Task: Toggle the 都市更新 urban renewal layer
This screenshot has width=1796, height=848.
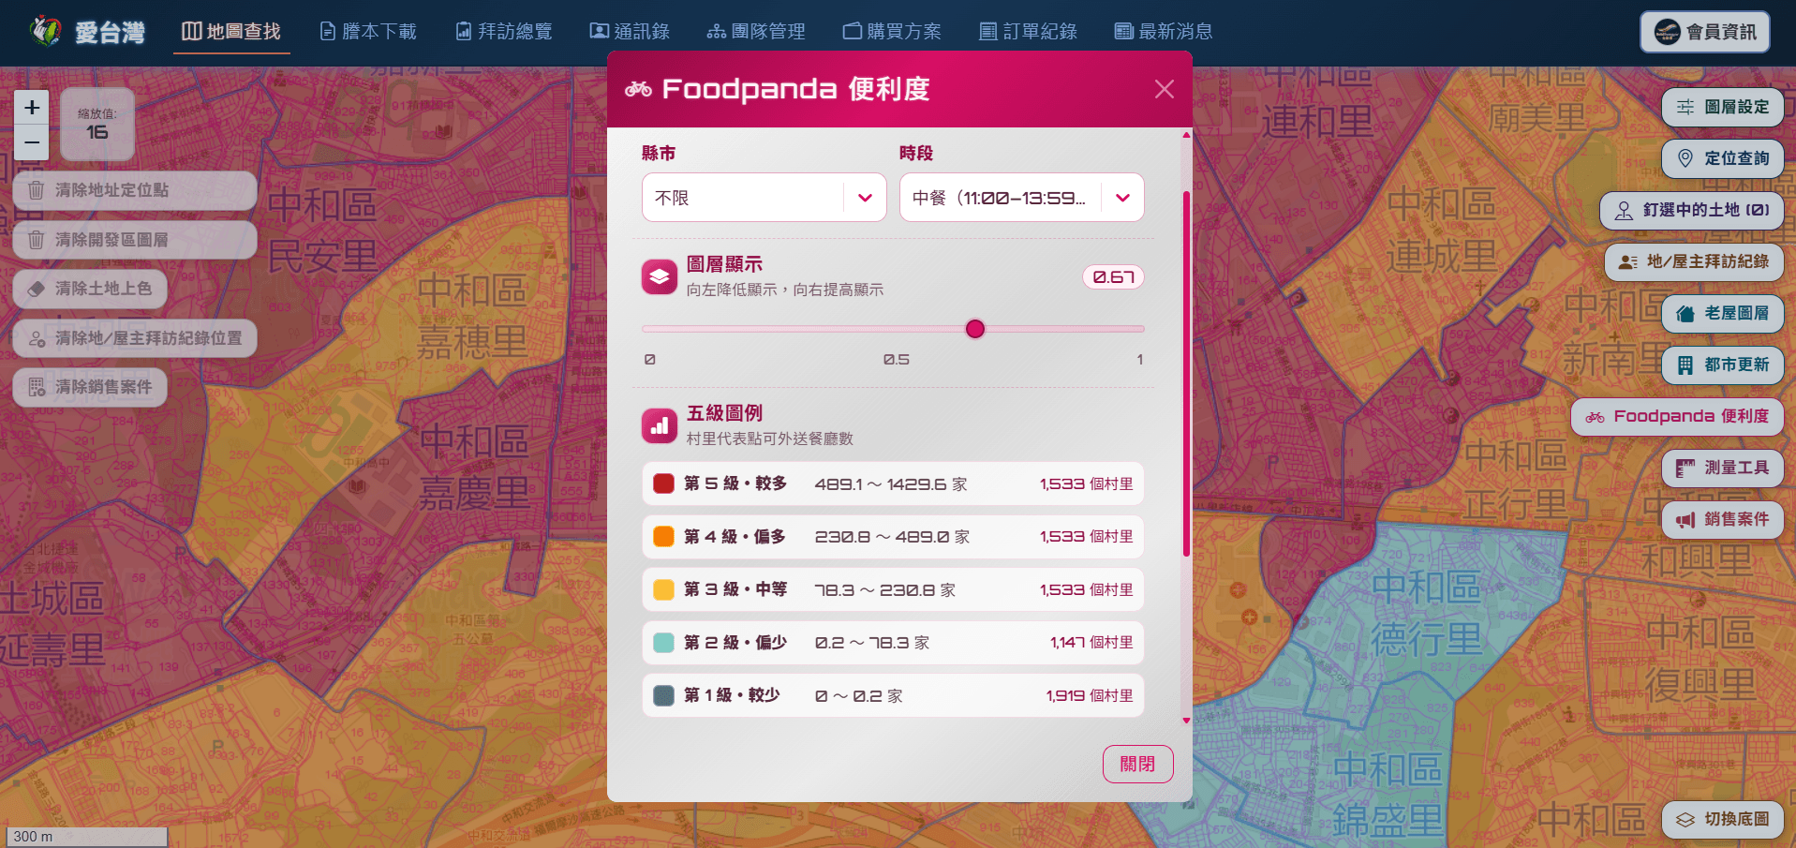Action: (1722, 364)
